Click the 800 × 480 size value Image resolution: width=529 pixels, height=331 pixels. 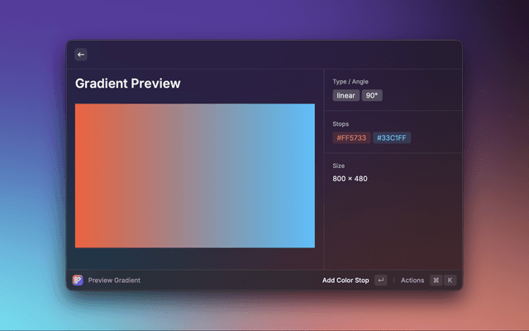pyautogui.click(x=350, y=179)
